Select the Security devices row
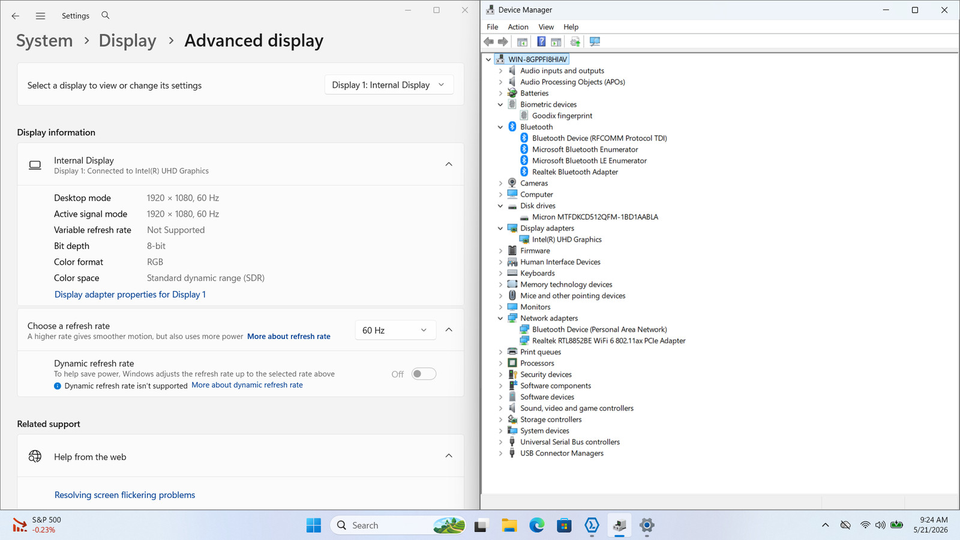This screenshot has height=540, width=960. coord(546,374)
